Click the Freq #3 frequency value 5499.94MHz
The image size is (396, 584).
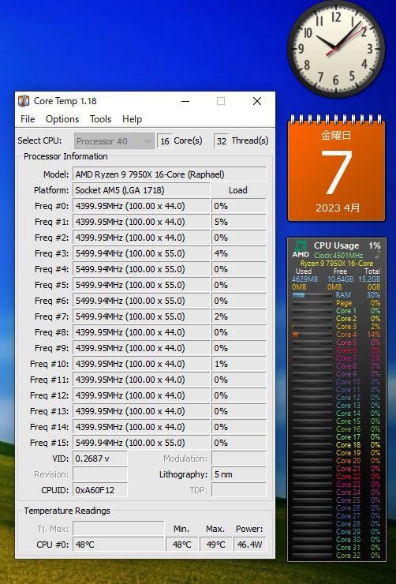[141, 253]
